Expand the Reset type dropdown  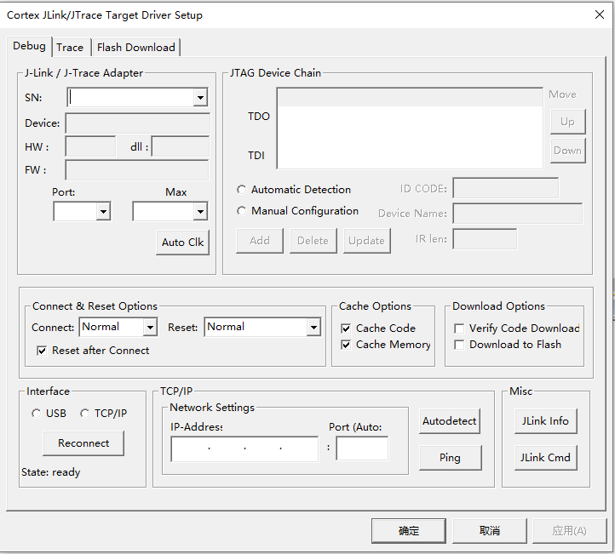(x=313, y=327)
